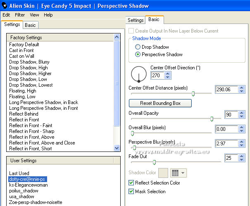
Task: Click Perspective Blur slider handle
Action: 134,148
